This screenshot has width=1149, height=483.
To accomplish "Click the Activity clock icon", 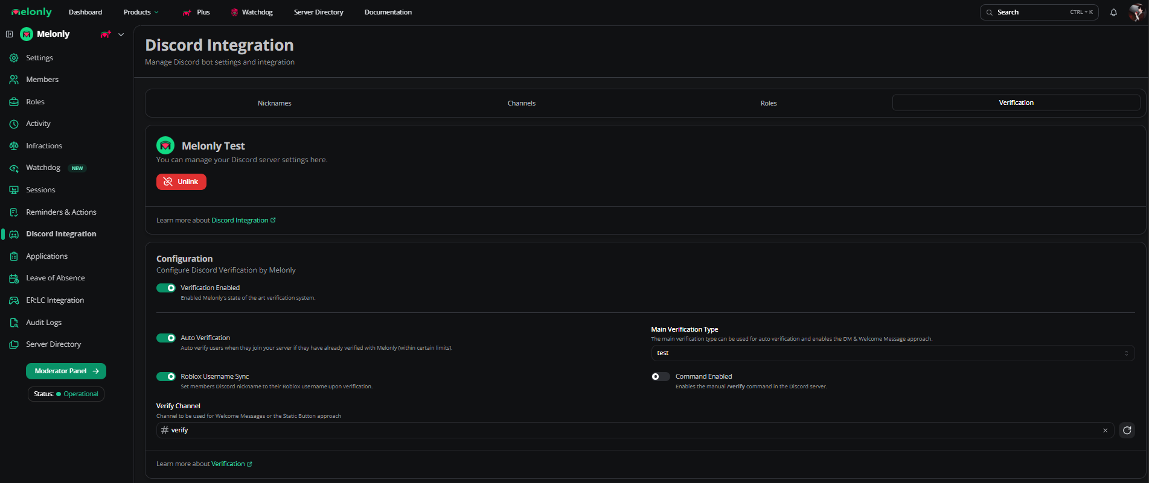I will 14,124.
